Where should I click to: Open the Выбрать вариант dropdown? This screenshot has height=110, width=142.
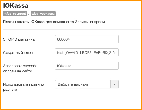point(87,84)
